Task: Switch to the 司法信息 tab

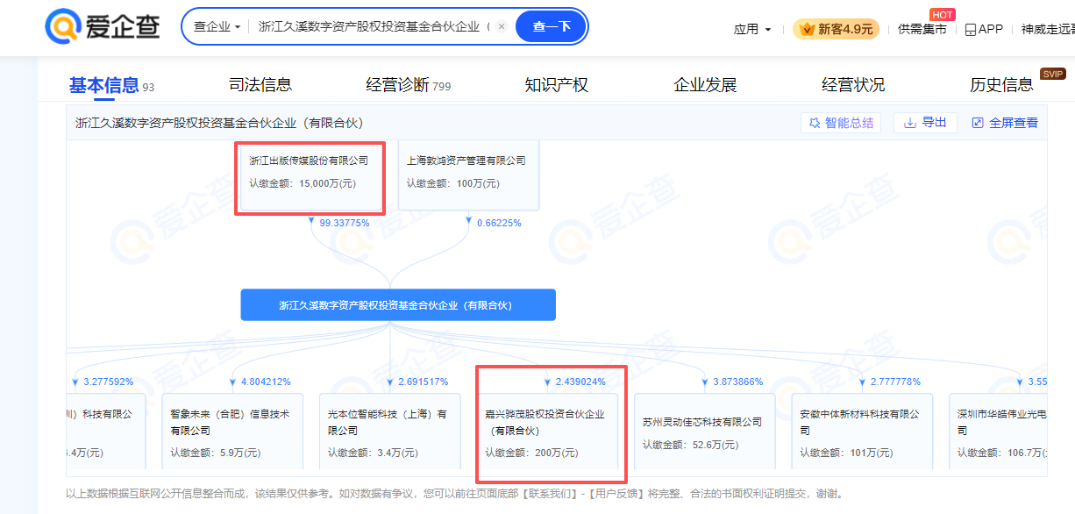Action: (260, 85)
